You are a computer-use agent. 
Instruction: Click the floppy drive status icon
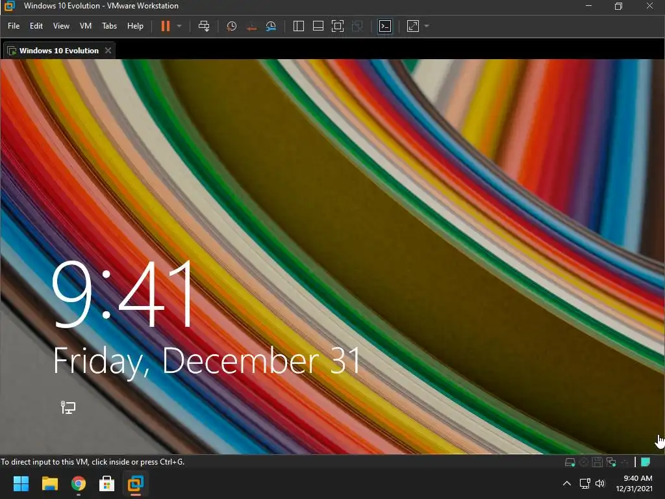[597, 462]
